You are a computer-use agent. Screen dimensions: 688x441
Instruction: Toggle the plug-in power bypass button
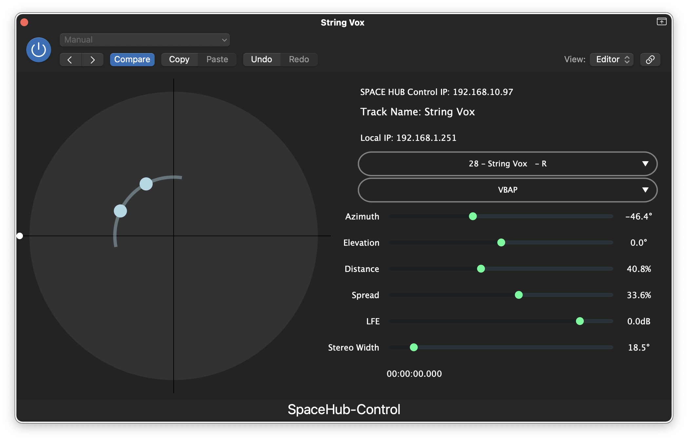pos(39,50)
